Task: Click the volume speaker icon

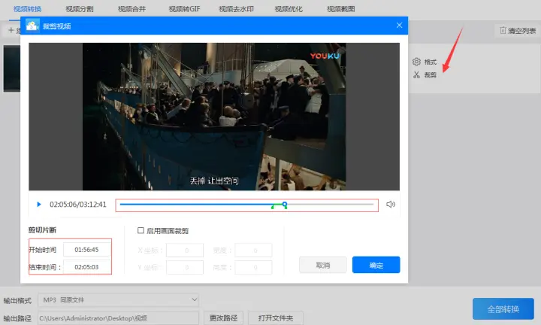Action: [x=391, y=205]
